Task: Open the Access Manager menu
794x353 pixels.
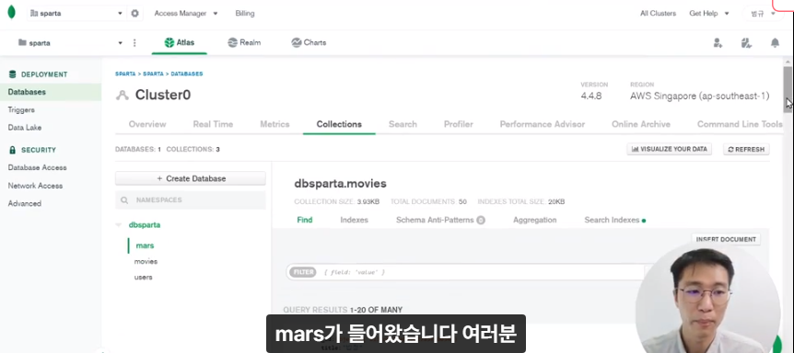Action: click(x=186, y=13)
